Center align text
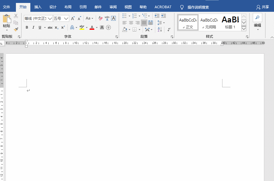 pyautogui.click(x=131, y=23)
